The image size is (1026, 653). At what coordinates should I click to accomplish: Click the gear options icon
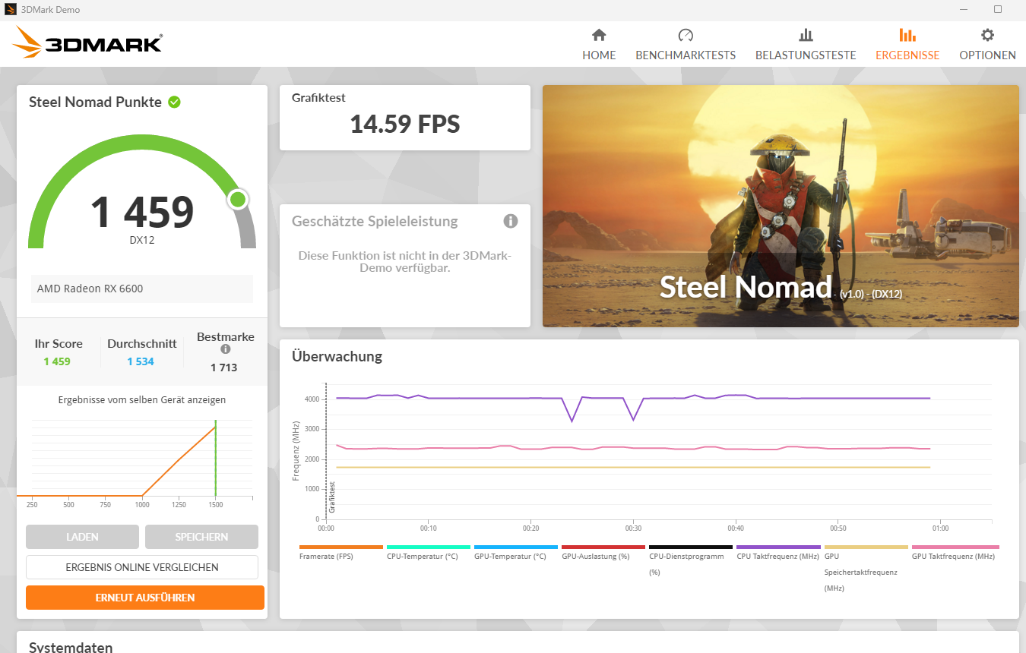coord(987,35)
